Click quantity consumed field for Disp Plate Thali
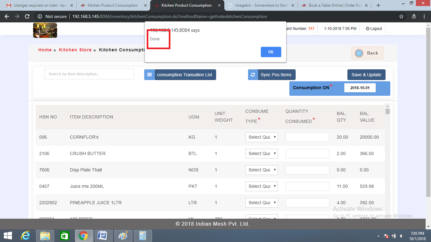Image resolution: width=431 pixels, height=242 pixels. [307, 170]
